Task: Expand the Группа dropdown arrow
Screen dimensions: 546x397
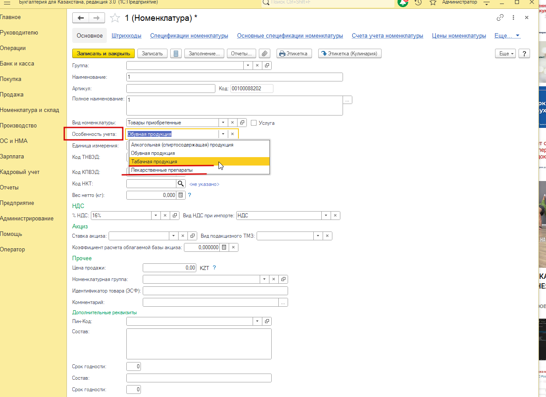Action: tap(248, 66)
